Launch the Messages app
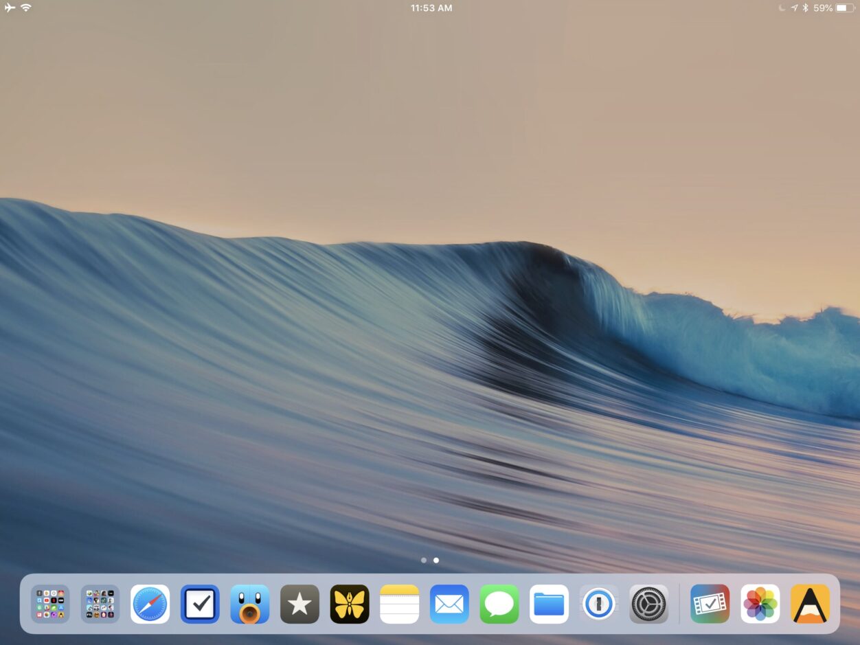 click(x=499, y=604)
